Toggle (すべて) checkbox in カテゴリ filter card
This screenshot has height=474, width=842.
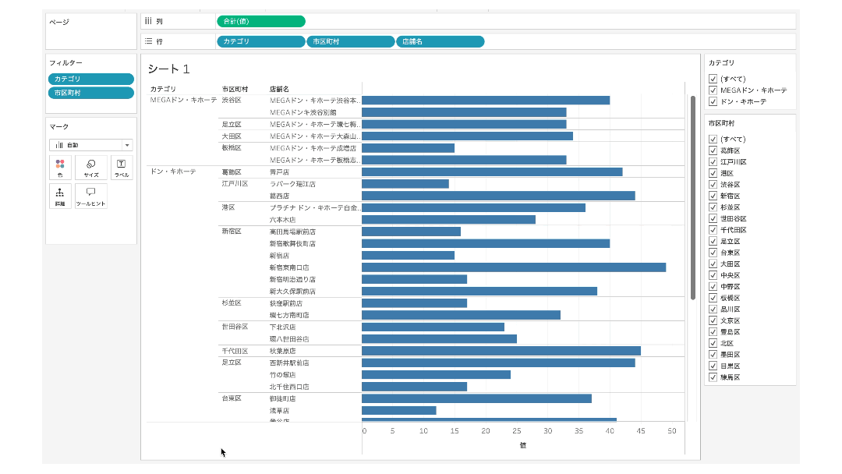pyautogui.click(x=713, y=79)
